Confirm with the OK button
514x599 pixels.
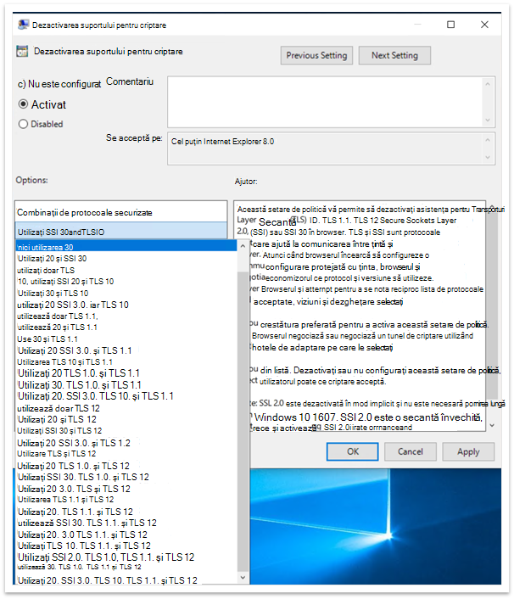[x=353, y=451]
